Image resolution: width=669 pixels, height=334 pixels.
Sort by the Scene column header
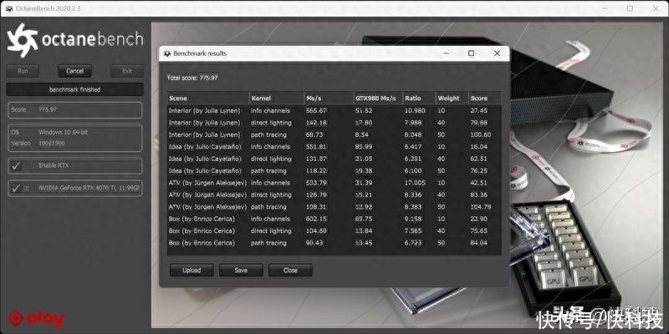point(207,98)
